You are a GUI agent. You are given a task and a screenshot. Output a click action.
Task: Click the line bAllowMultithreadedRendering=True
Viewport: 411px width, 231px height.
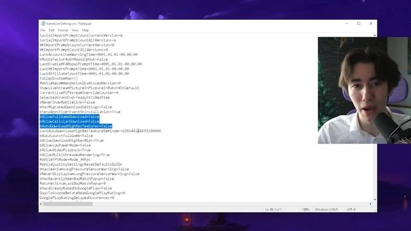pos(74,155)
